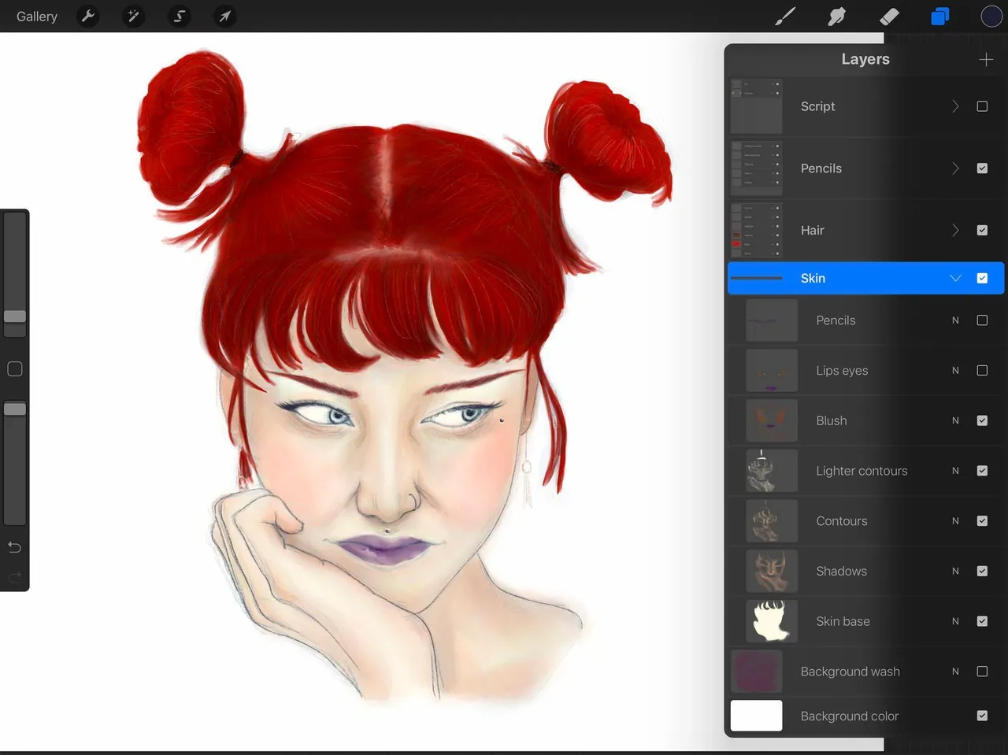This screenshot has width=1008, height=755.
Task: Select the 'Lips eyes' layer name
Action: pos(842,371)
